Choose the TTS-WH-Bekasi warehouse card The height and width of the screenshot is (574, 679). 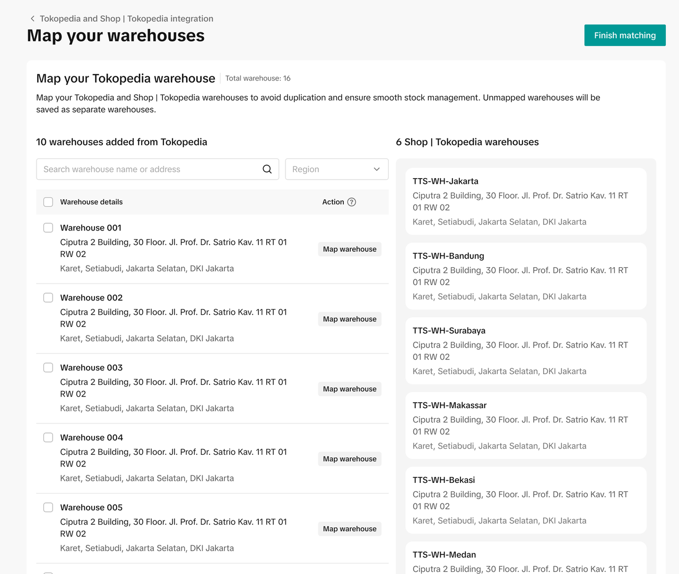525,500
